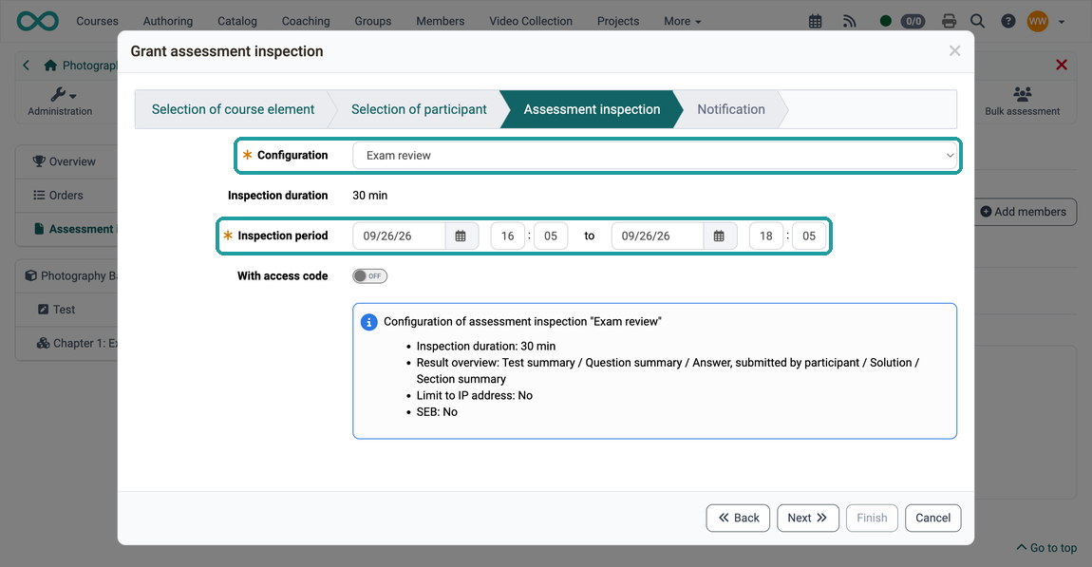1092x567 pixels.
Task: Click the Photography breadcrumb link
Action: pos(89,66)
